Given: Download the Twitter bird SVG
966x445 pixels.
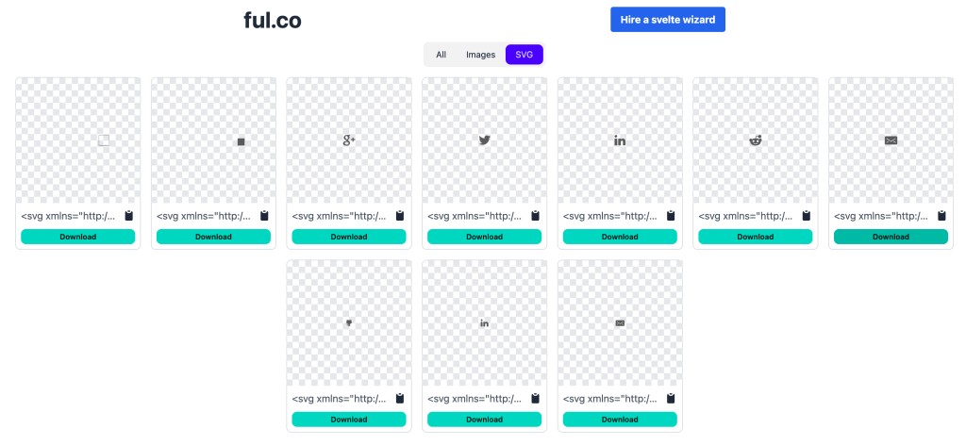Looking at the screenshot, I should pyautogui.click(x=484, y=237).
